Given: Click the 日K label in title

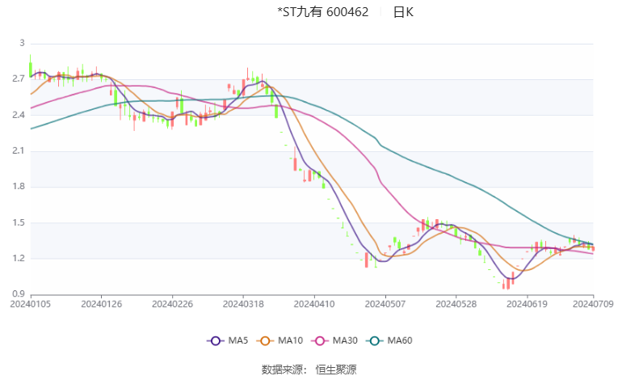Looking at the screenshot, I should [403, 12].
